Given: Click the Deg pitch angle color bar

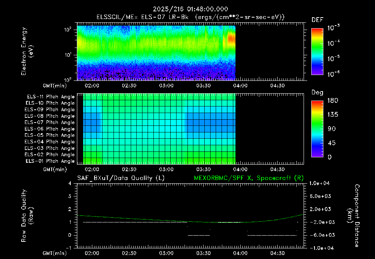Looking at the screenshot, I should [317, 129].
